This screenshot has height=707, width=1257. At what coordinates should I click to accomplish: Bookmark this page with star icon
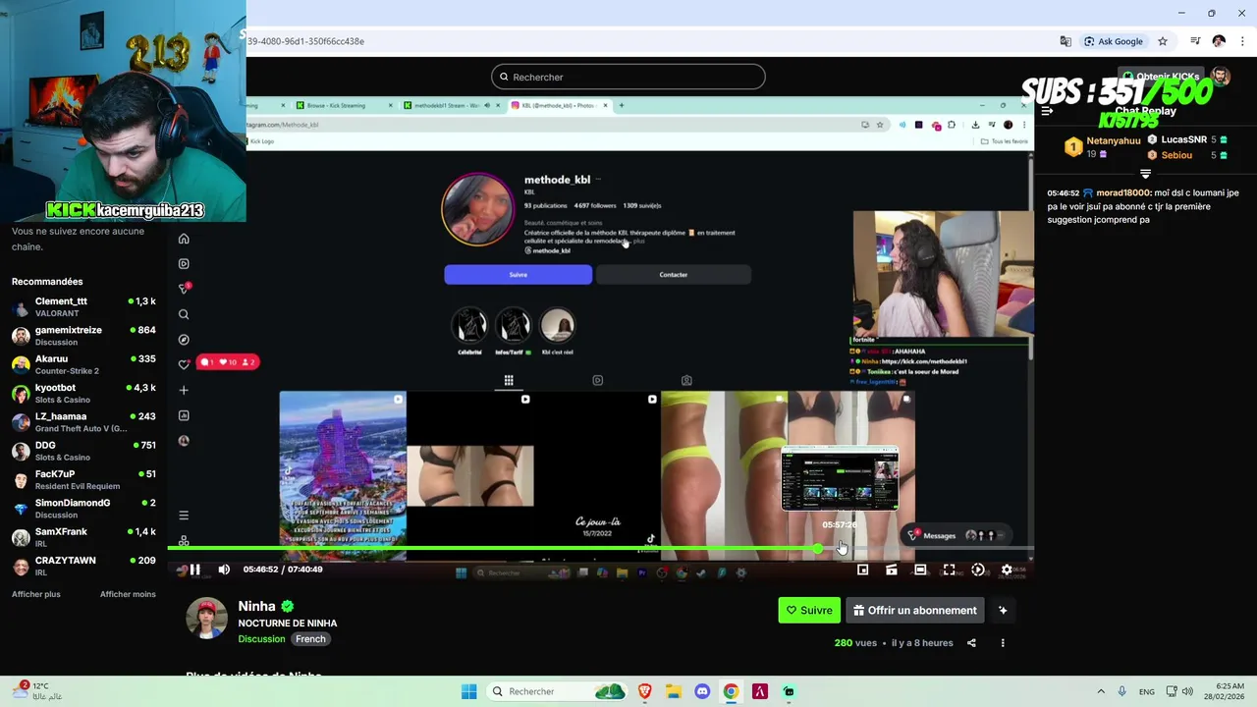tap(1163, 41)
